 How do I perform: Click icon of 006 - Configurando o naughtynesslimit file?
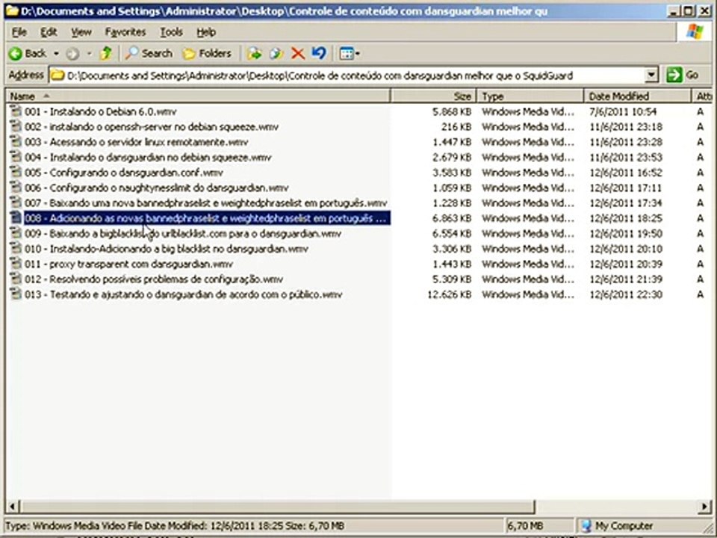pos(16,188)
